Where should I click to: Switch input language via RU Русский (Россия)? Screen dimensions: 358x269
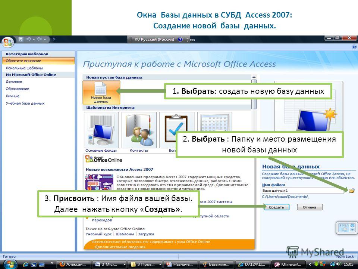pyautogui.click(x=154, y=39)
